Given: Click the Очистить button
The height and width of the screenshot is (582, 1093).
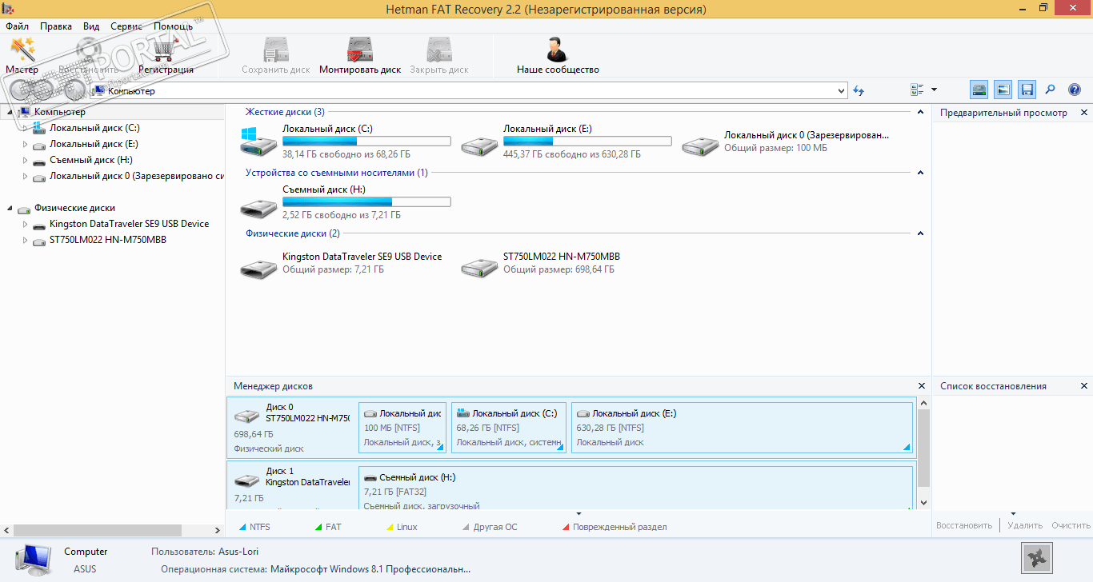Looking at the screenshot, I should pos(1071,525).
